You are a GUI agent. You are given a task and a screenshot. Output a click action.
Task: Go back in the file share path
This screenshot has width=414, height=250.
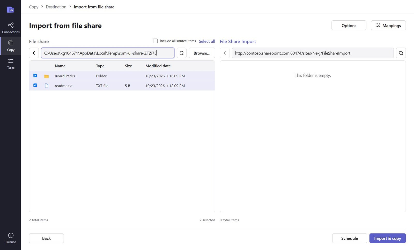[34, 53]
